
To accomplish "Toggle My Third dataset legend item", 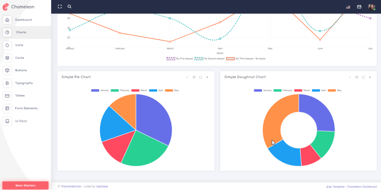I will 246,59.
